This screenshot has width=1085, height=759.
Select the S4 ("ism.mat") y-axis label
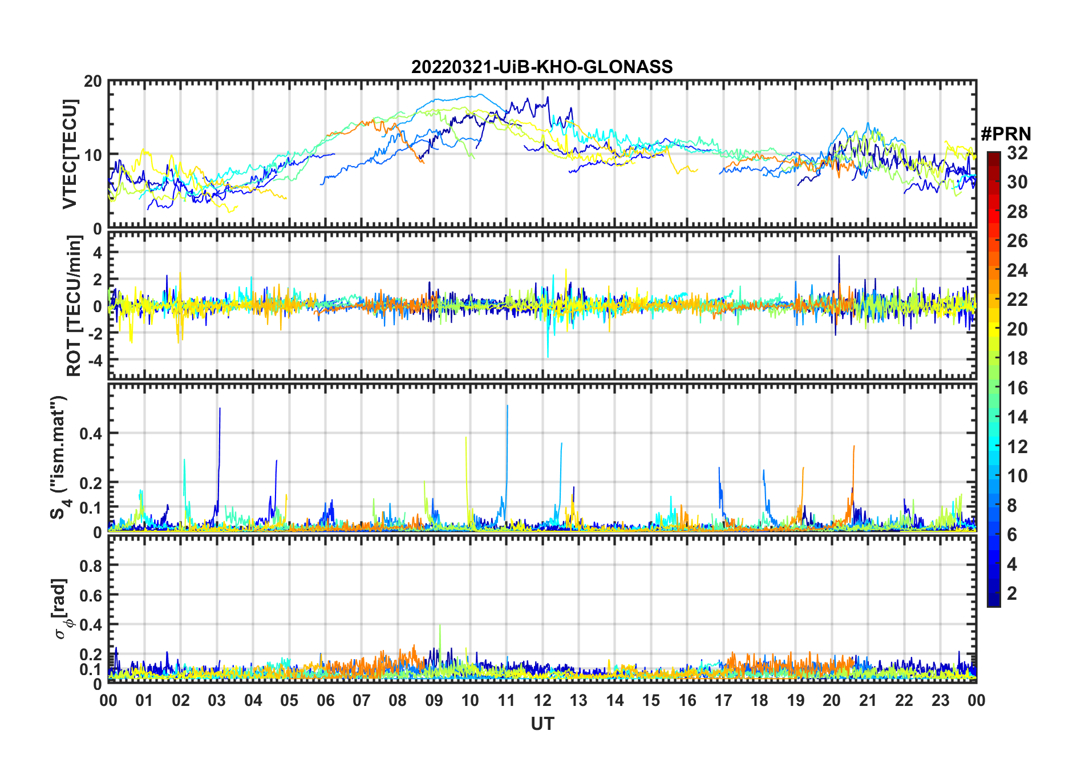click(x=59, y=457)
